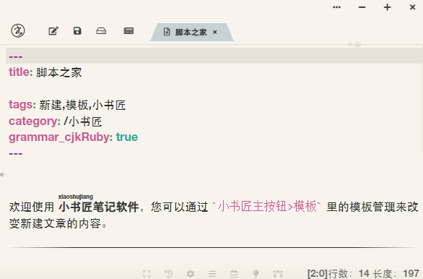Click the cursor position [2:0] in status bar

coord(318,274)
